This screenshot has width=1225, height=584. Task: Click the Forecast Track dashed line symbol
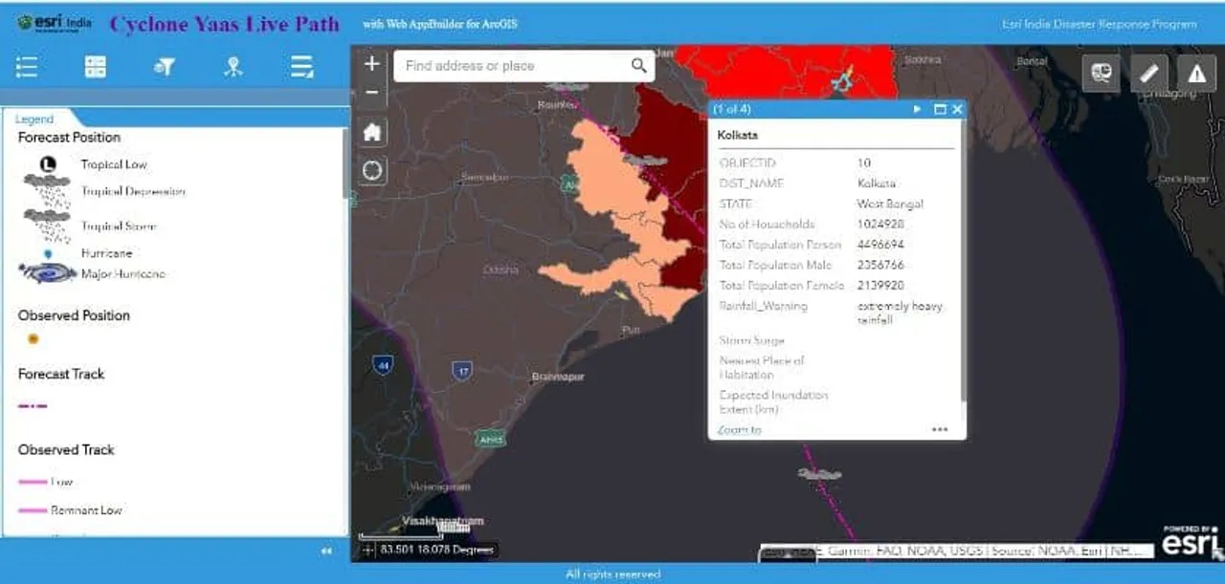tap(33, 406)
